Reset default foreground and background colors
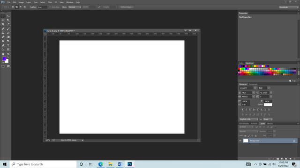300x168 pixels. [x=3, y=63]
